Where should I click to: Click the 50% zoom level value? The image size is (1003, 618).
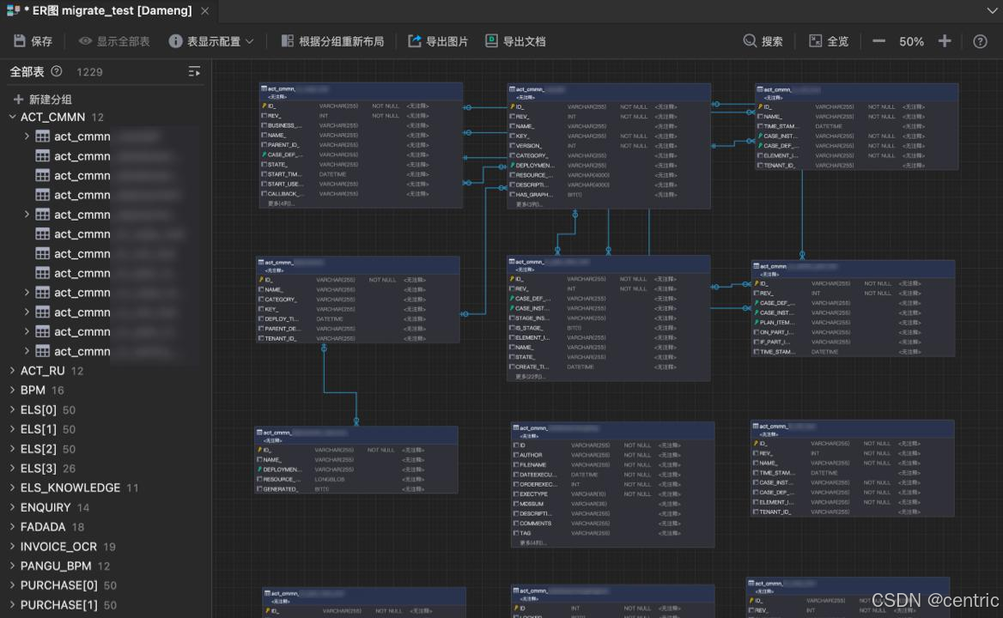[x=910, y=40]
